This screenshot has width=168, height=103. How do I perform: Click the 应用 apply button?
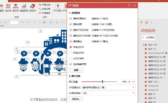pyautogui.click(x=76, y=70)
